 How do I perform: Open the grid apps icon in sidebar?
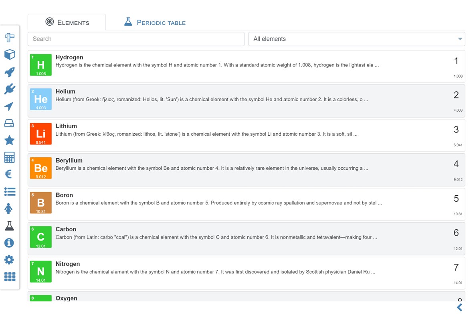pyautogui.click(x=10, y=277)
